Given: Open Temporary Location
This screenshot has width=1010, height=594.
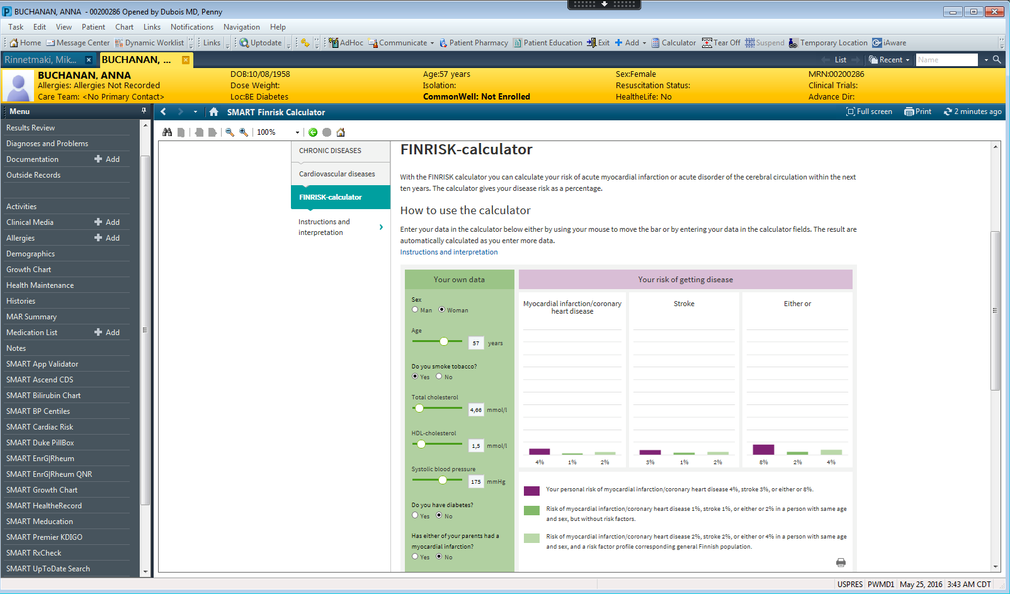Looking at the screenshot, I should tap(828, 43).
